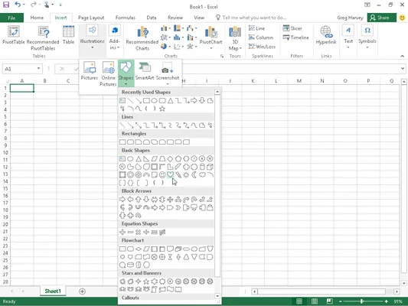408x306 pixels.
Task: Open the Page Layout tab
Action: click(91, 18)
